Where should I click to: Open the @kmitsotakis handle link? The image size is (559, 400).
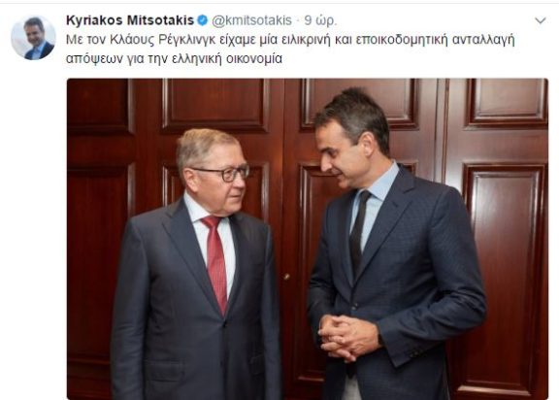coord(252,20)
